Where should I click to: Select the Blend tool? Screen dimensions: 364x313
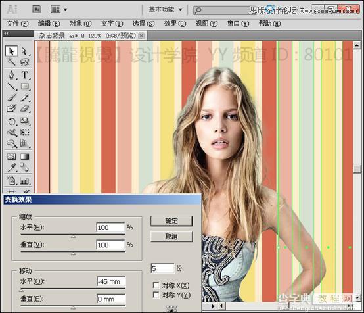click(24, 167)
